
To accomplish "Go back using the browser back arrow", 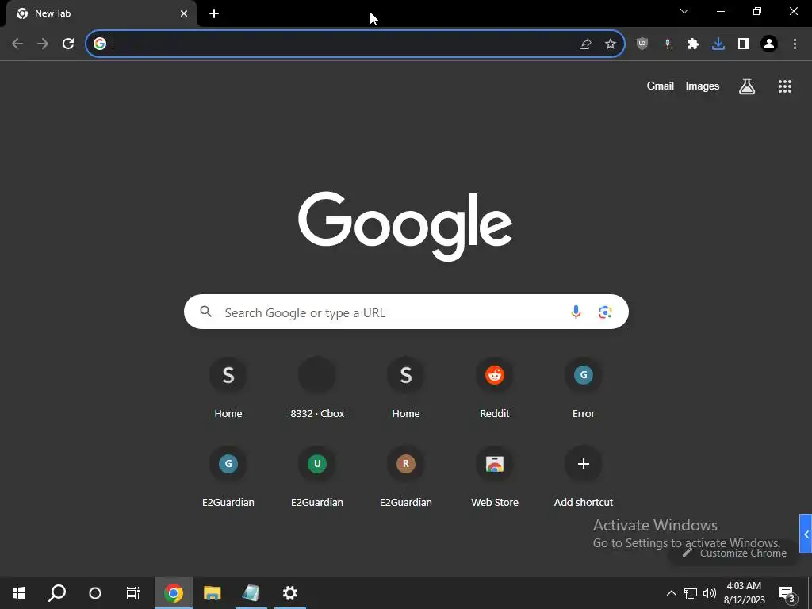I will click(17, 44).
